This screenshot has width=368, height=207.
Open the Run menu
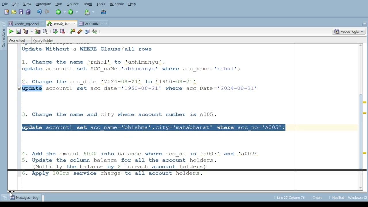[59, 4]
